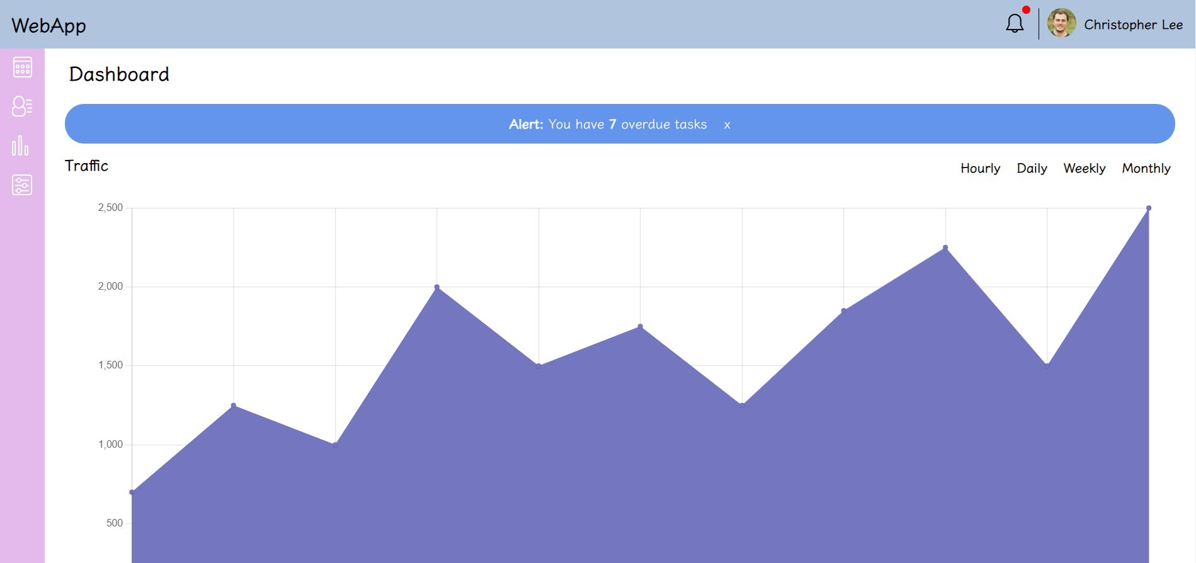The height and width of the screenshot is (563, 1196).
Task: Open the settings sliders sidebar icon
Action: click(x=22, y=185)
